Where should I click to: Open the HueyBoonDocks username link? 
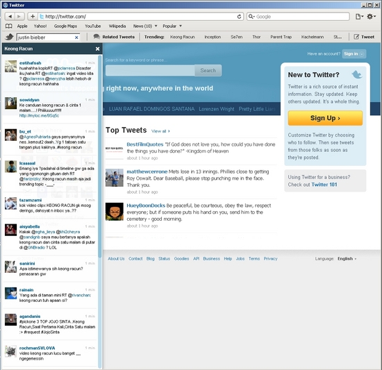[146, 205]
